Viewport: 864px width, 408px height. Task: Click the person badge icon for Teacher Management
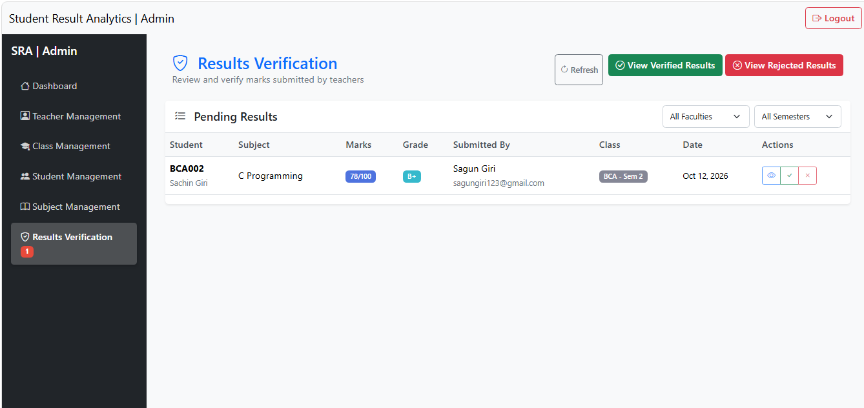(25, 116)
